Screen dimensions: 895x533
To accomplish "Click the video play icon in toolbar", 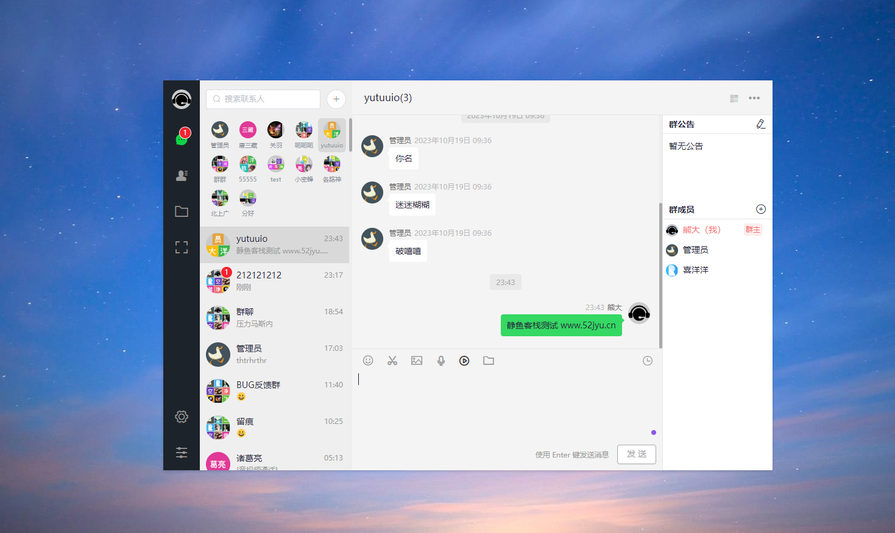I will point(464,361).
